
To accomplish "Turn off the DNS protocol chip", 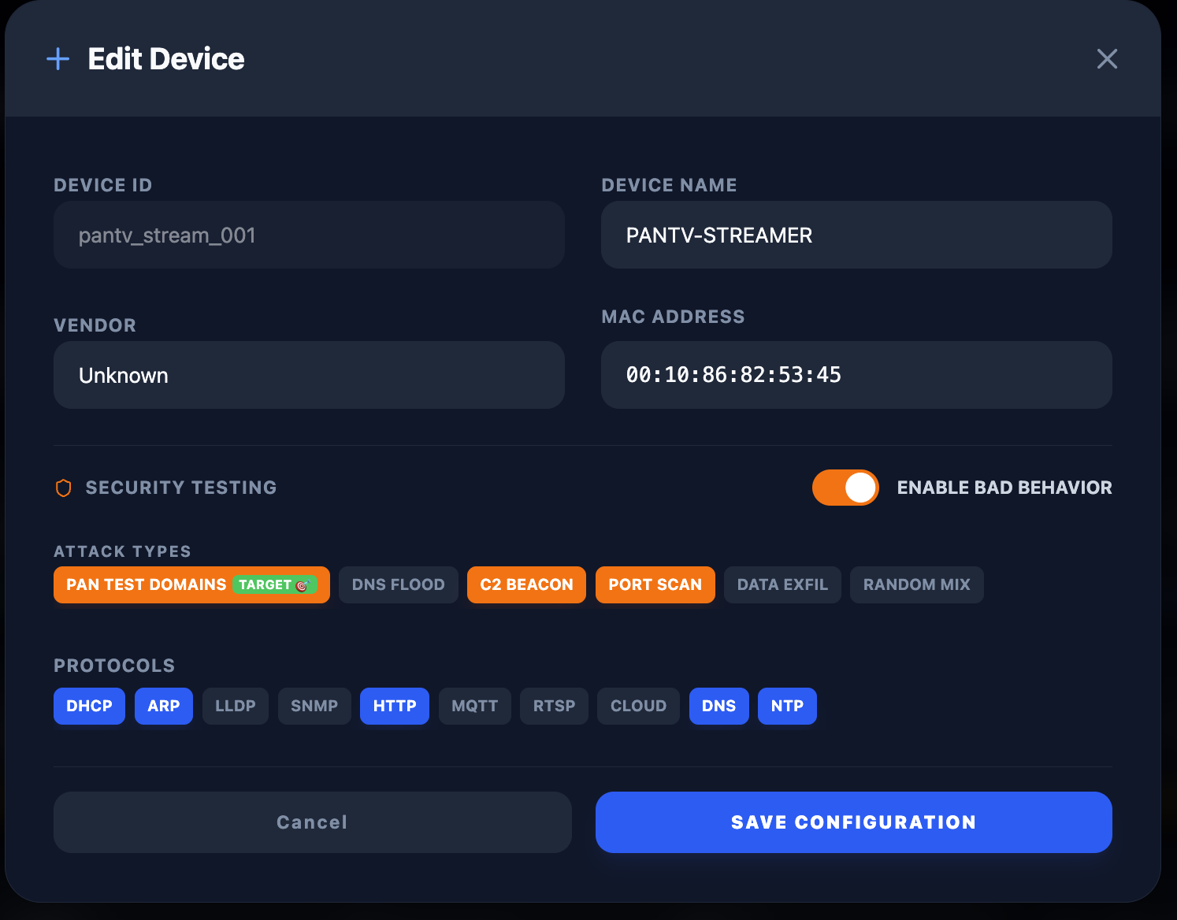I will 718,706.
